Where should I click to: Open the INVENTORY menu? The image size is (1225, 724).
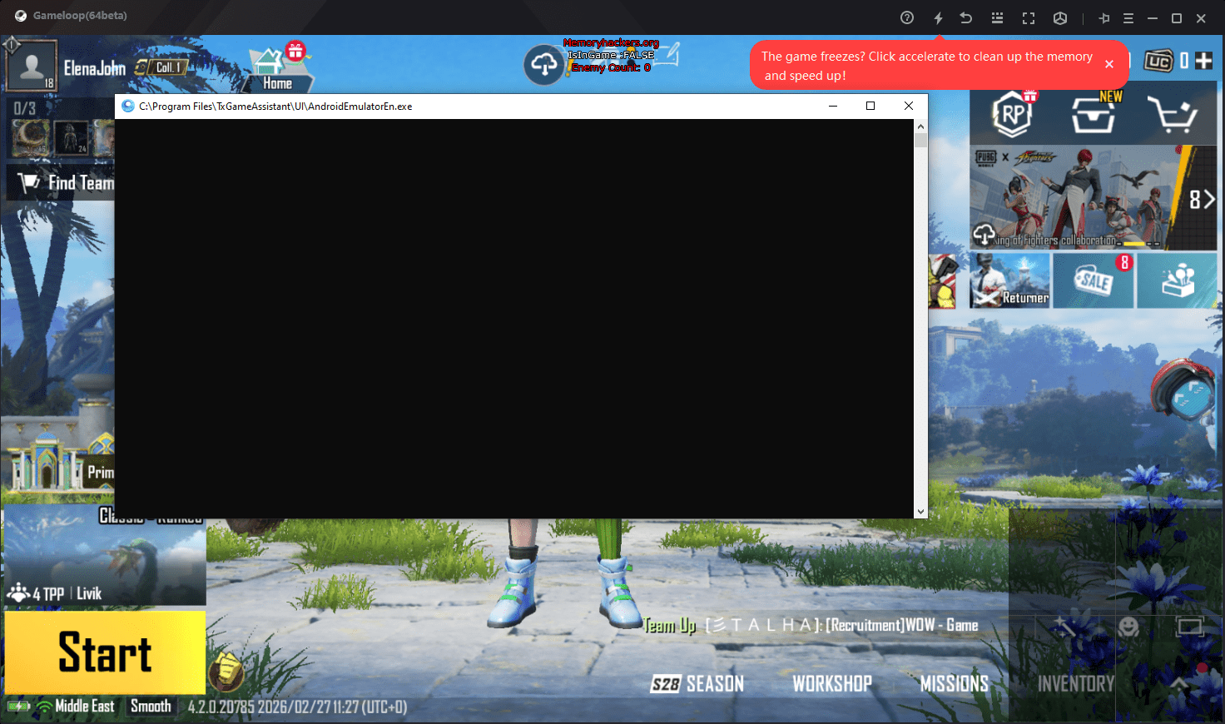pos(1076,684)
